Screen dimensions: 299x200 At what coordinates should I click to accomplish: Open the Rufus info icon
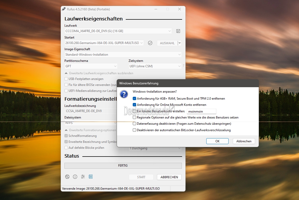[x=75, y=177]
